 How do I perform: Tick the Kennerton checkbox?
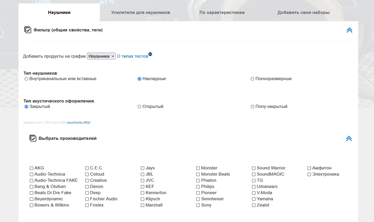[142, 193]
